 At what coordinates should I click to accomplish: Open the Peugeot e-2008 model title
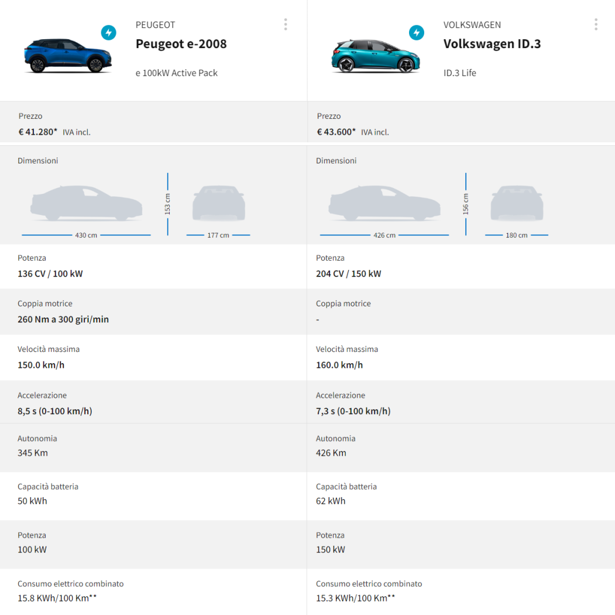coord(181,44)
